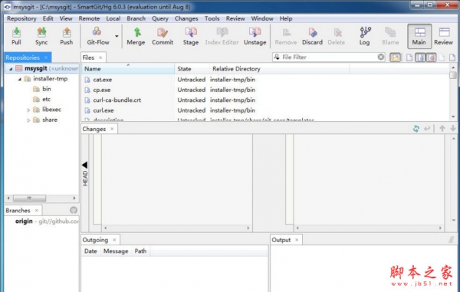This screenshot has height=292, width=460.
Task: Click the Sync toolbar icon
Action: point(41,36)
